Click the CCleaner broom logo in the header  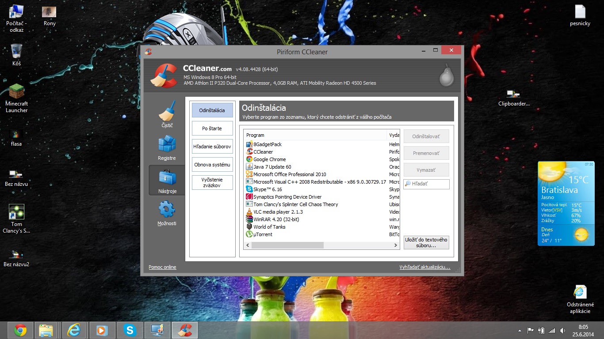(x=164, y=75)
